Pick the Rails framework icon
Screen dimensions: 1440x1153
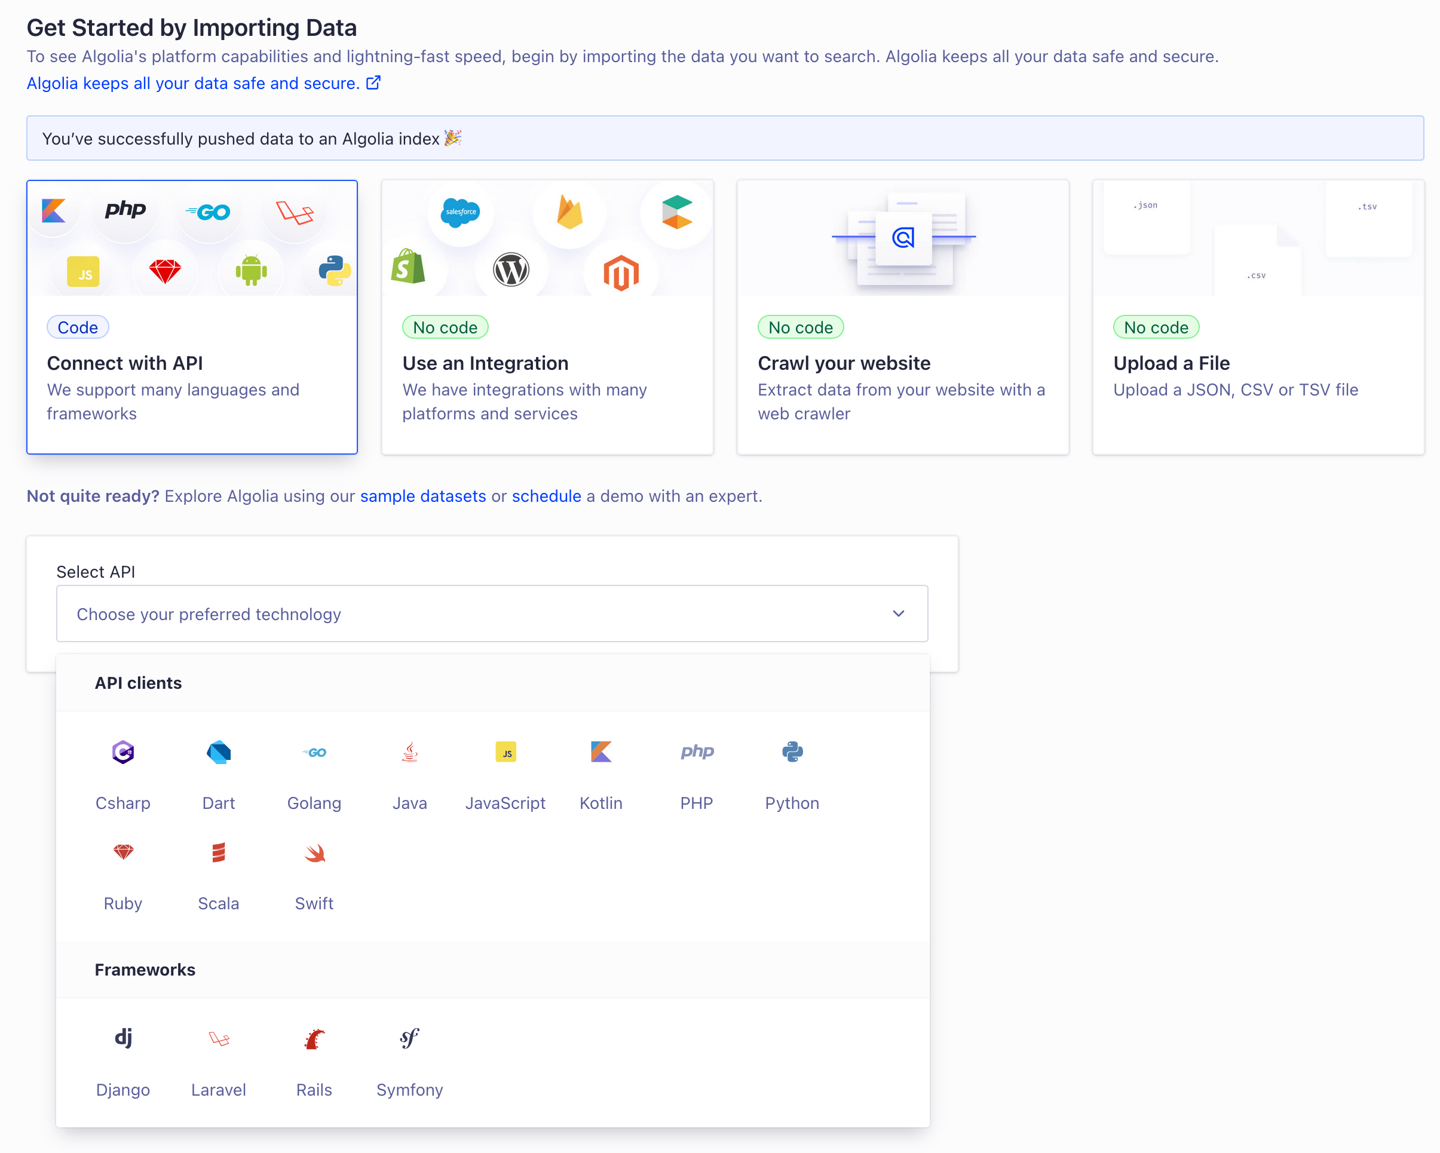[x=314, y=1039]
